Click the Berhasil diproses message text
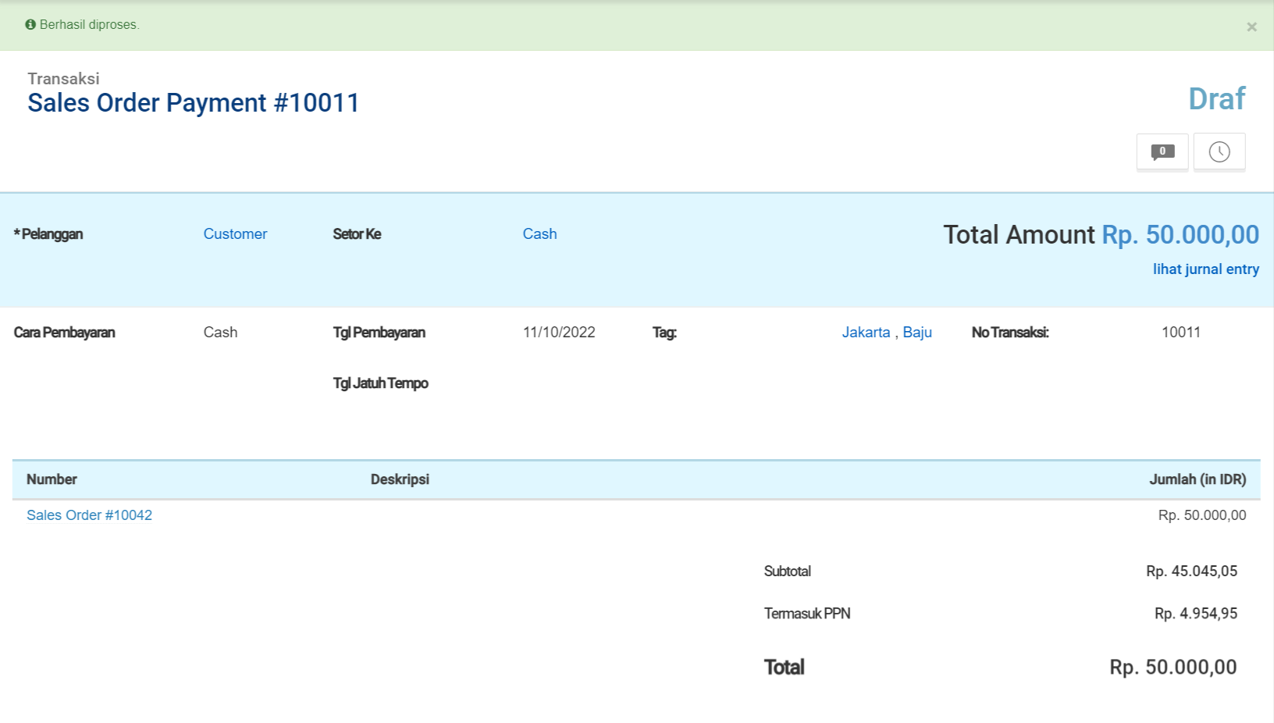The width and height of the screenshot is (1274, 723). pos(90,24)
